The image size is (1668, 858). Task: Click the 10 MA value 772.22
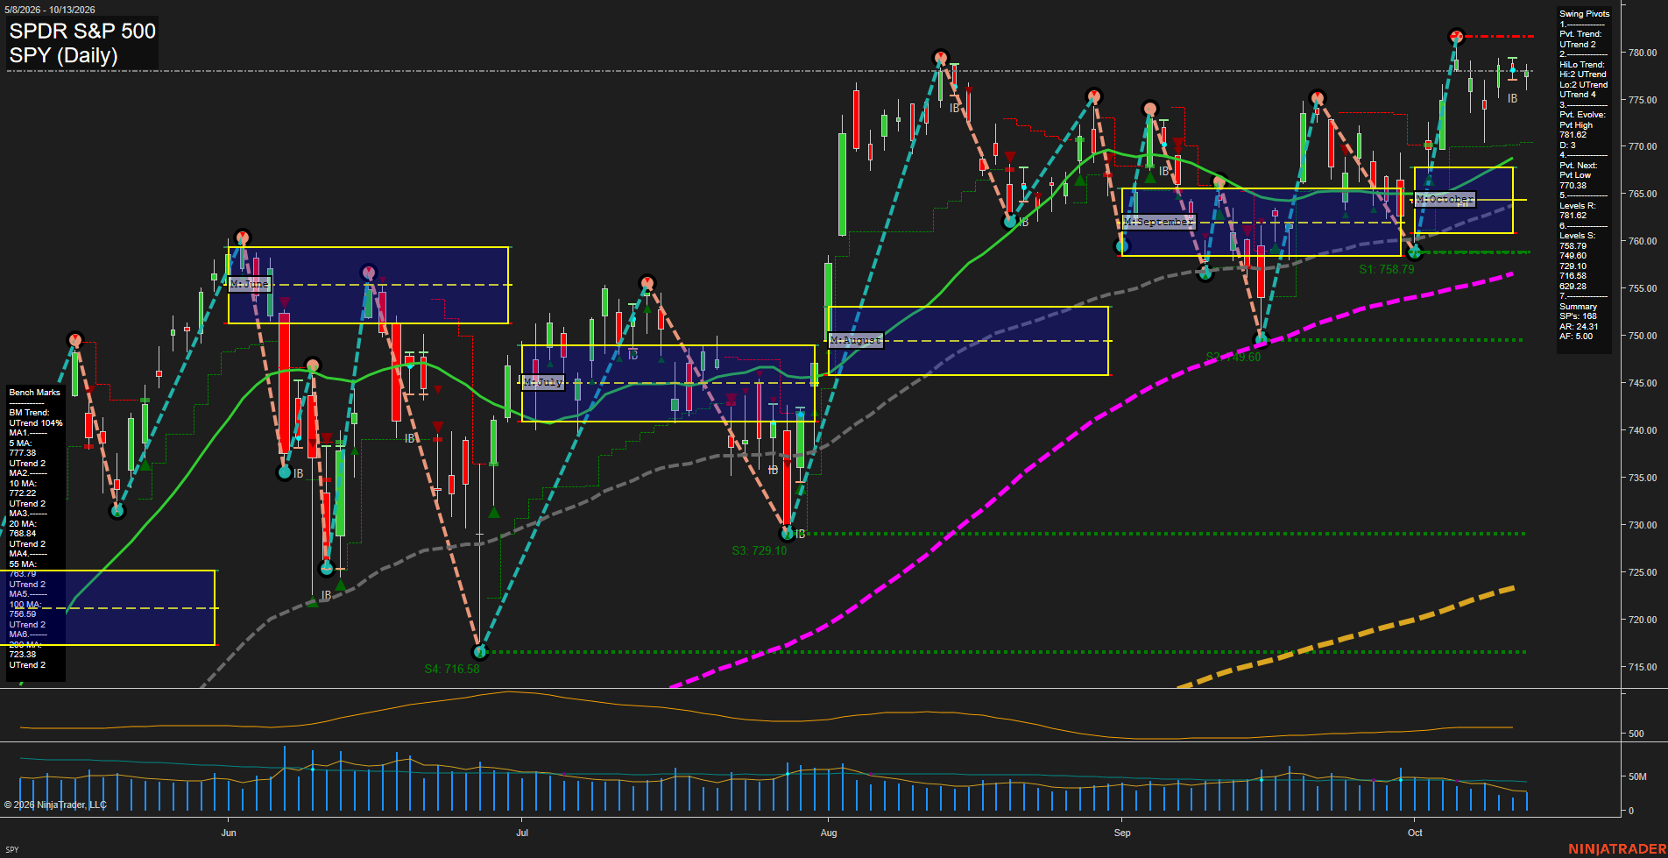23,493
